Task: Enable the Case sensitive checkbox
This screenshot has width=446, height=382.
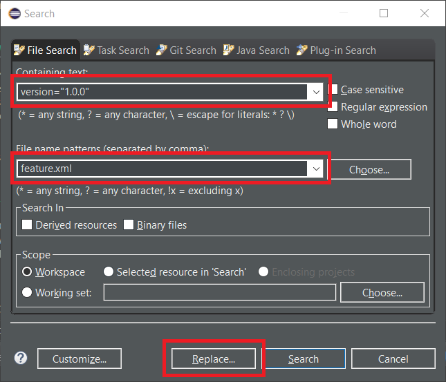Action: [x=333, y=90]
